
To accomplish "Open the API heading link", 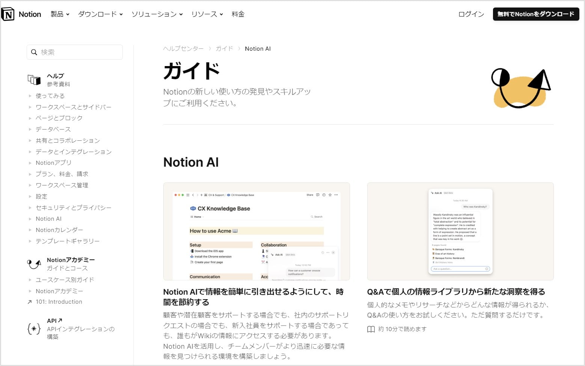I will 54,321.
